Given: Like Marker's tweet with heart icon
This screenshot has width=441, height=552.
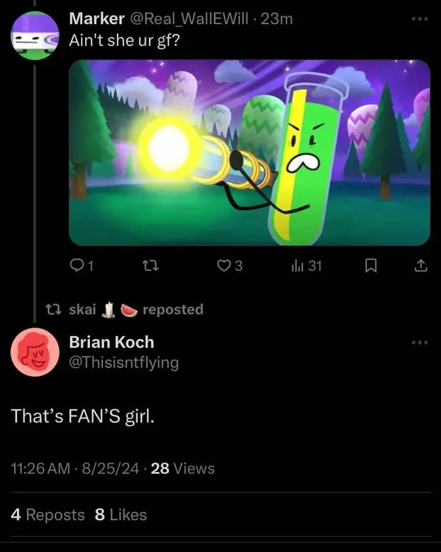Looking at the screenshot, I should pos(224,266).
